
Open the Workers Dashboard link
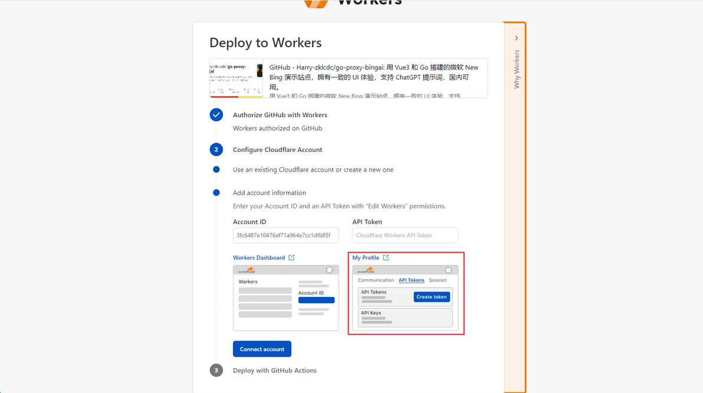tap(259, 257)
